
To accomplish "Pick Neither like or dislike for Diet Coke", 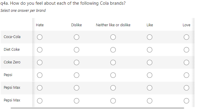I will [113, 50].
